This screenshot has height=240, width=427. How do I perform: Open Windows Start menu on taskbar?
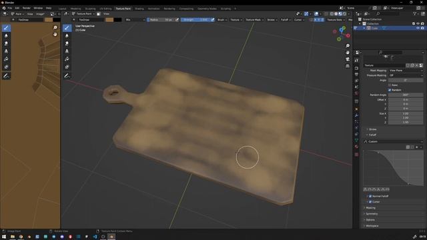(x=4, y=237)
